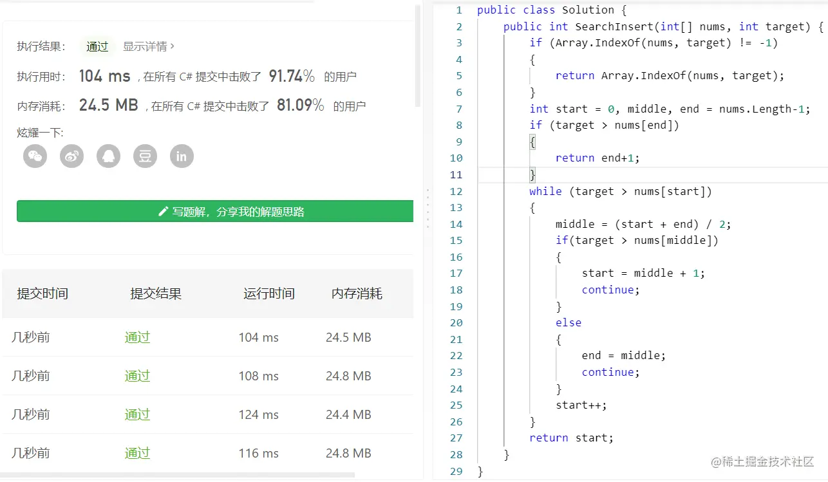Click the line 'start++;'
The image size is (828, 482).
[x=581, y=405]
